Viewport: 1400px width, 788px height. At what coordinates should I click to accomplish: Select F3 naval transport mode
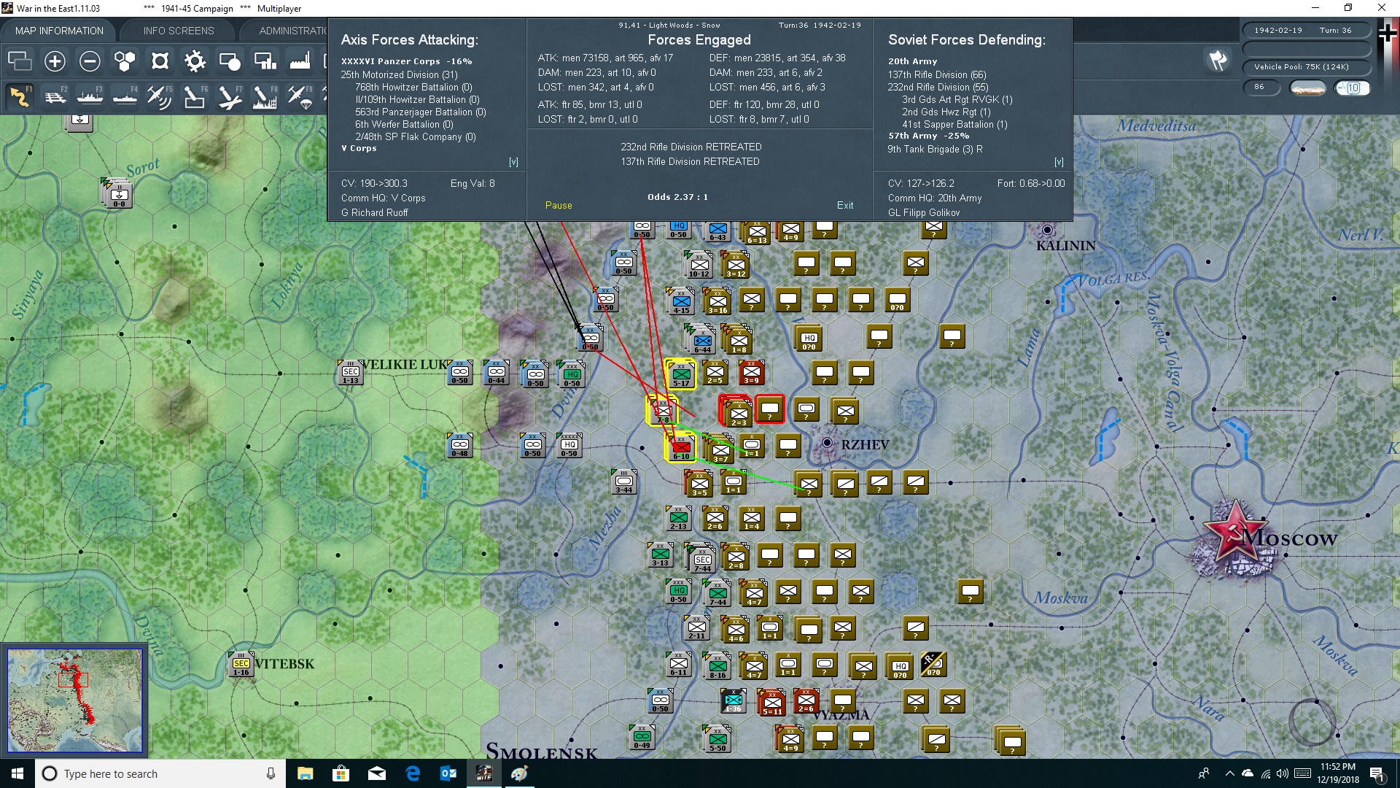pos(90,96)
